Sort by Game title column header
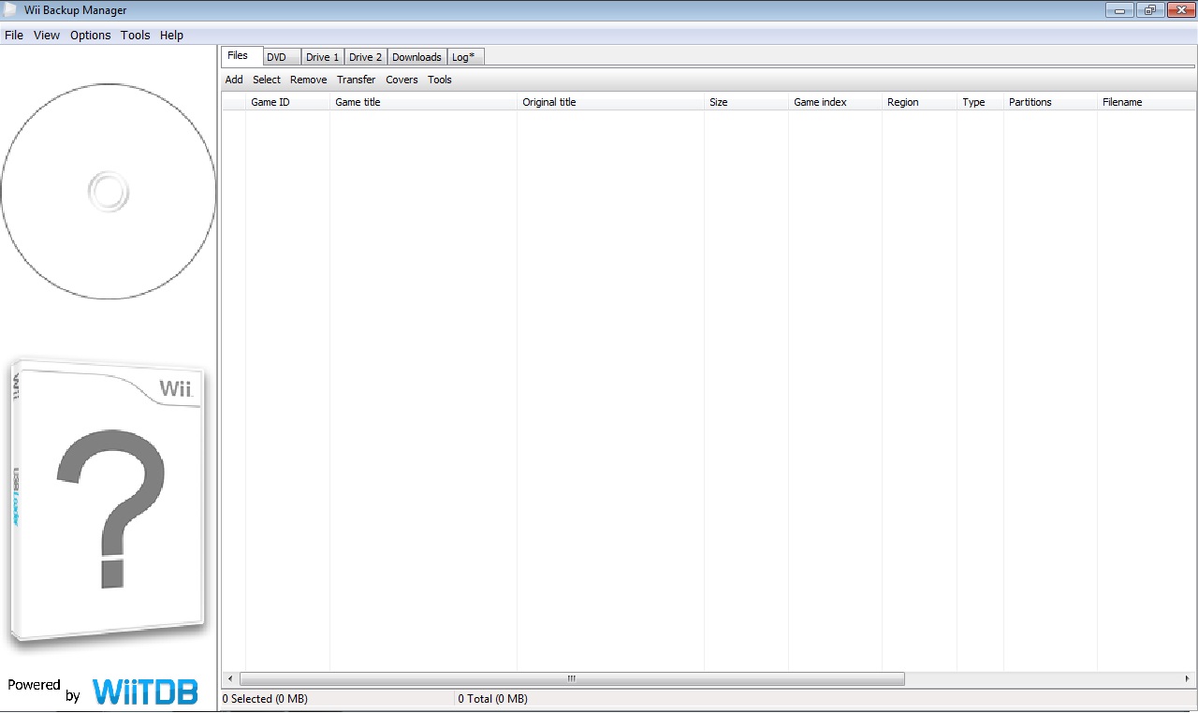Screen dimensions: 1198x713 (424, 102)
